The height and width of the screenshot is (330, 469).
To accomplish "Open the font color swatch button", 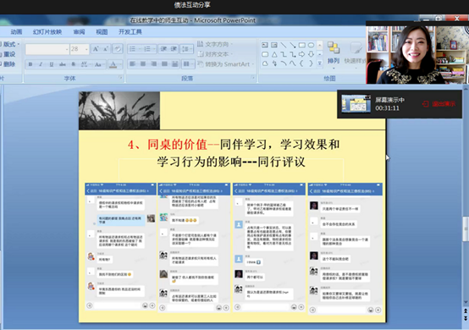I will coord(113,64).
